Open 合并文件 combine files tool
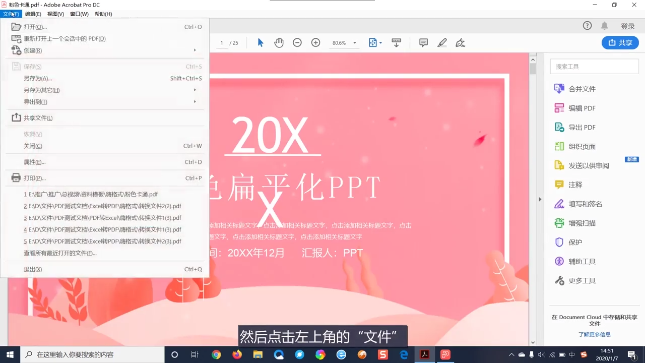 pyautogui.click(x=575, y=89)
